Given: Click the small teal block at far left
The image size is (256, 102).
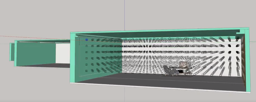Looking at the screenshot, I should (12, 52).
